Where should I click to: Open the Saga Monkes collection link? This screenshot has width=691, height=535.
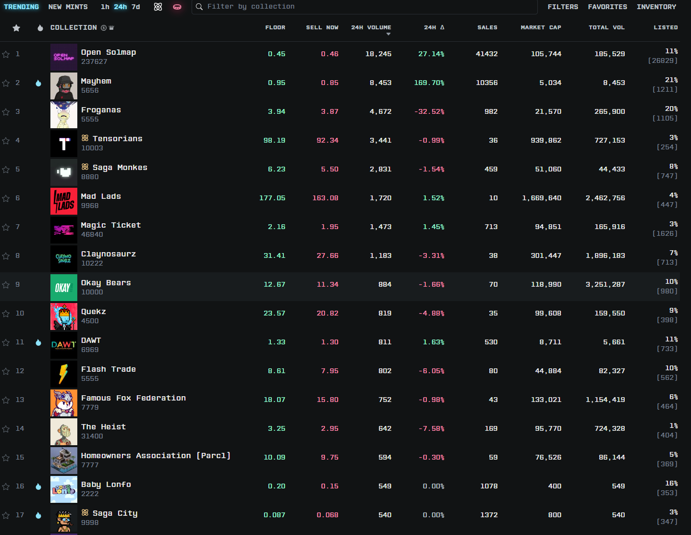[x=120, y=168]
